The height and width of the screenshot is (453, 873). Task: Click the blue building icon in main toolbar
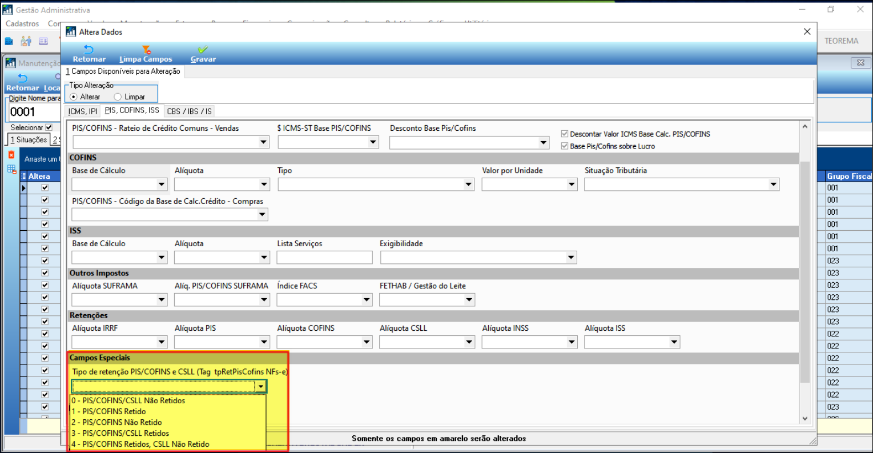[x=9, y=41]
